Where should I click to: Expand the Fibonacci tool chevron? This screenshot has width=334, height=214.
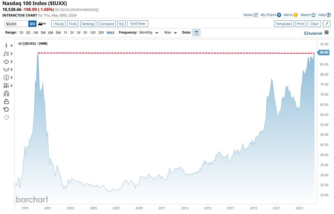click(11, 53)
